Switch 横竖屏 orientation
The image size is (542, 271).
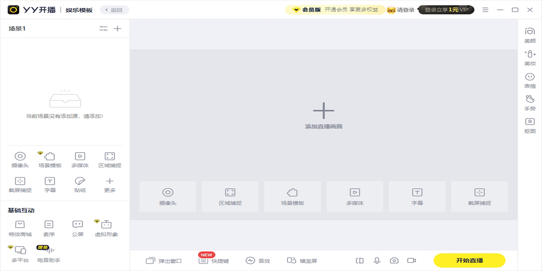pos(302,261)
